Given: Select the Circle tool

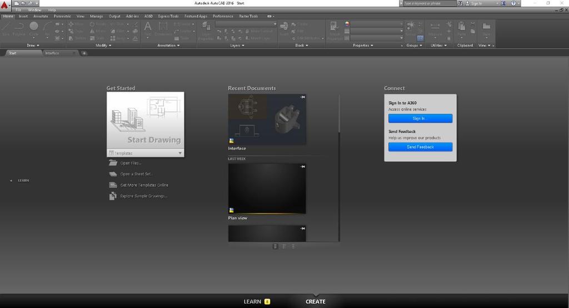Looking at the screenshot, I should tap(34, 29).
